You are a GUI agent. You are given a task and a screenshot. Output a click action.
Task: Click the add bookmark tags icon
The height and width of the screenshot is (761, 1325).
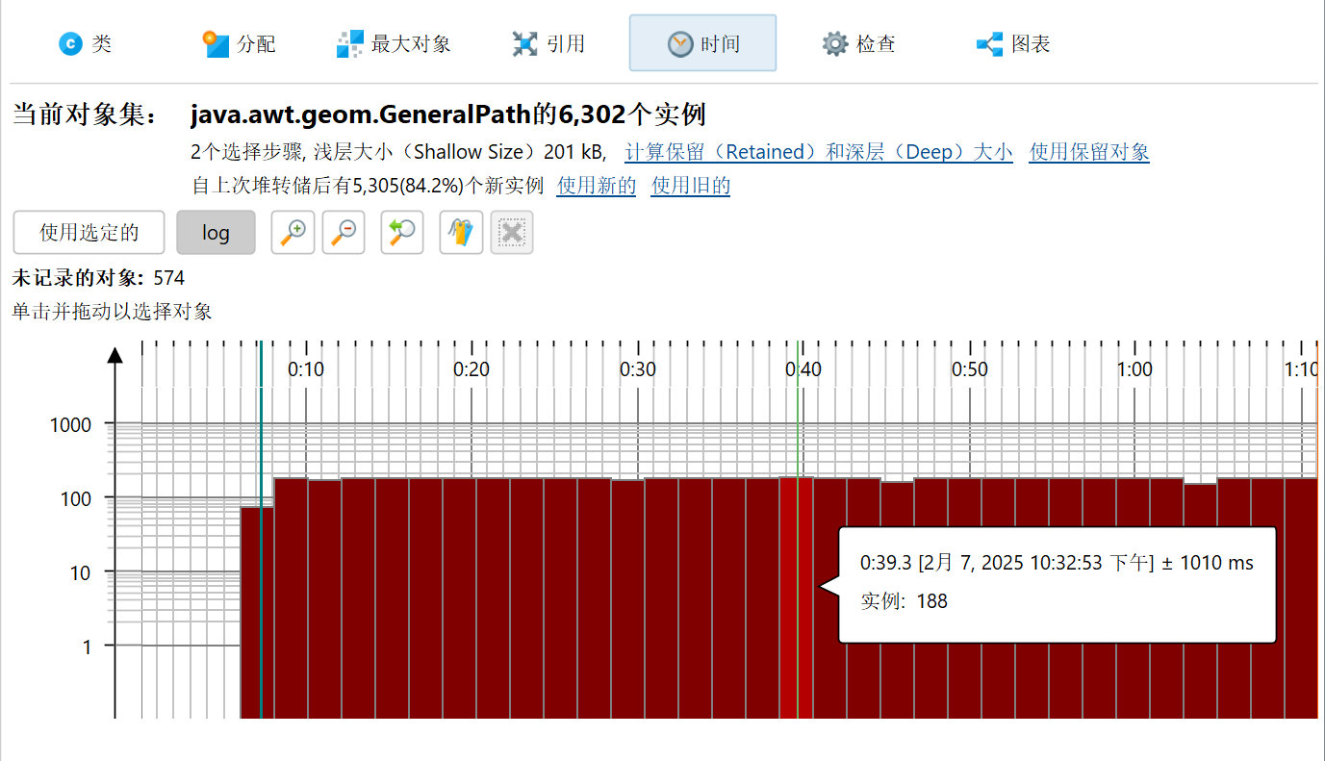pos(461,233)
